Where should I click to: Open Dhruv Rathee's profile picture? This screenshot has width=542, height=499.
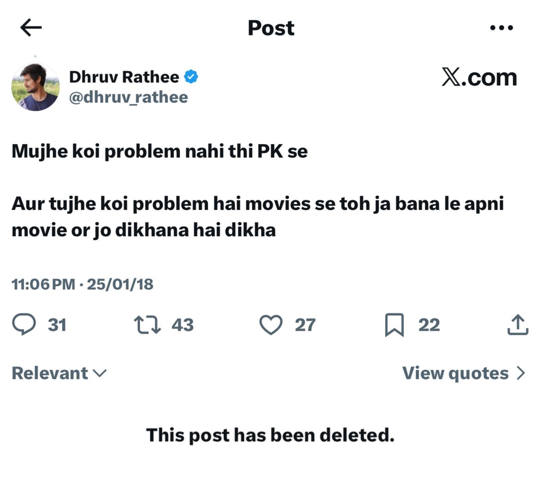point(36,87)
